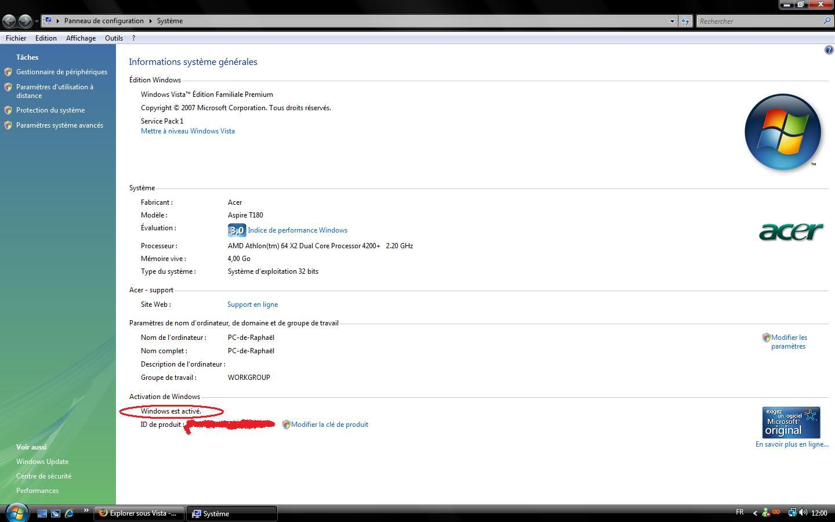Click the 'Windows est activé.' status text
The image size is (835, 522).
171,411
